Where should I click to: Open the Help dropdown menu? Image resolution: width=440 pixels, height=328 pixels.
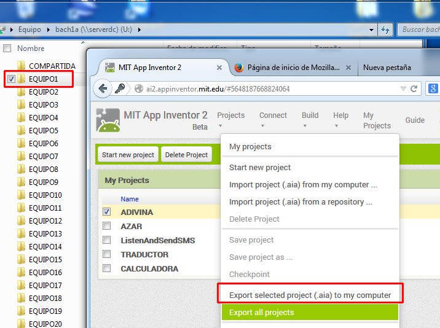click(340, 119)
